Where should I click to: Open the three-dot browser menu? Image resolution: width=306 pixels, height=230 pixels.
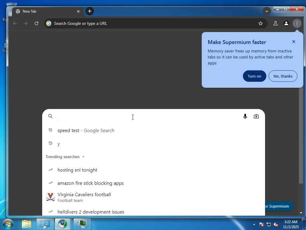click(x=297, y=23)
